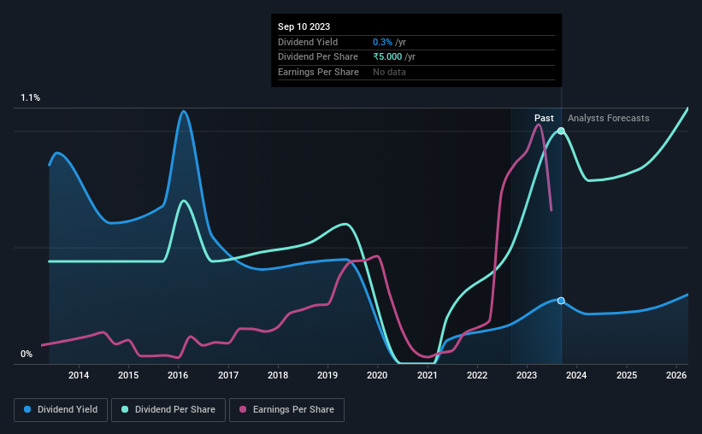Click the 2017 x-axis label
702x434 pixels.
pos(228,375)
